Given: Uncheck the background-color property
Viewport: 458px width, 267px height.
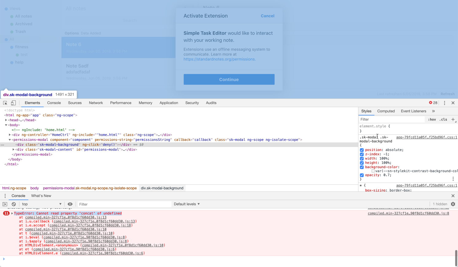Looking at the screenshot, I should click(362, 167).
